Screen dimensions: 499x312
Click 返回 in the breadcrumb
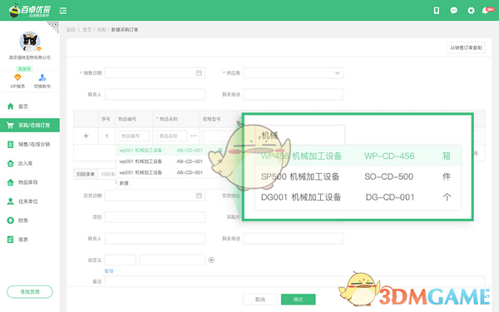click(71, 30)
